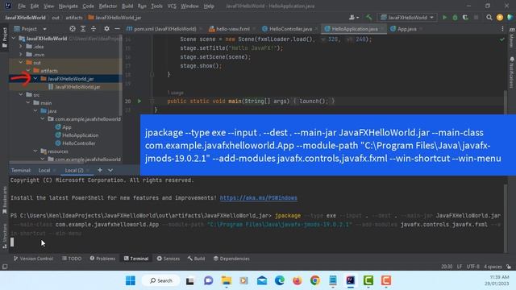Viewport: 516px width, 290px height.
Task: Open the File menu
Action: coord(22,6)
